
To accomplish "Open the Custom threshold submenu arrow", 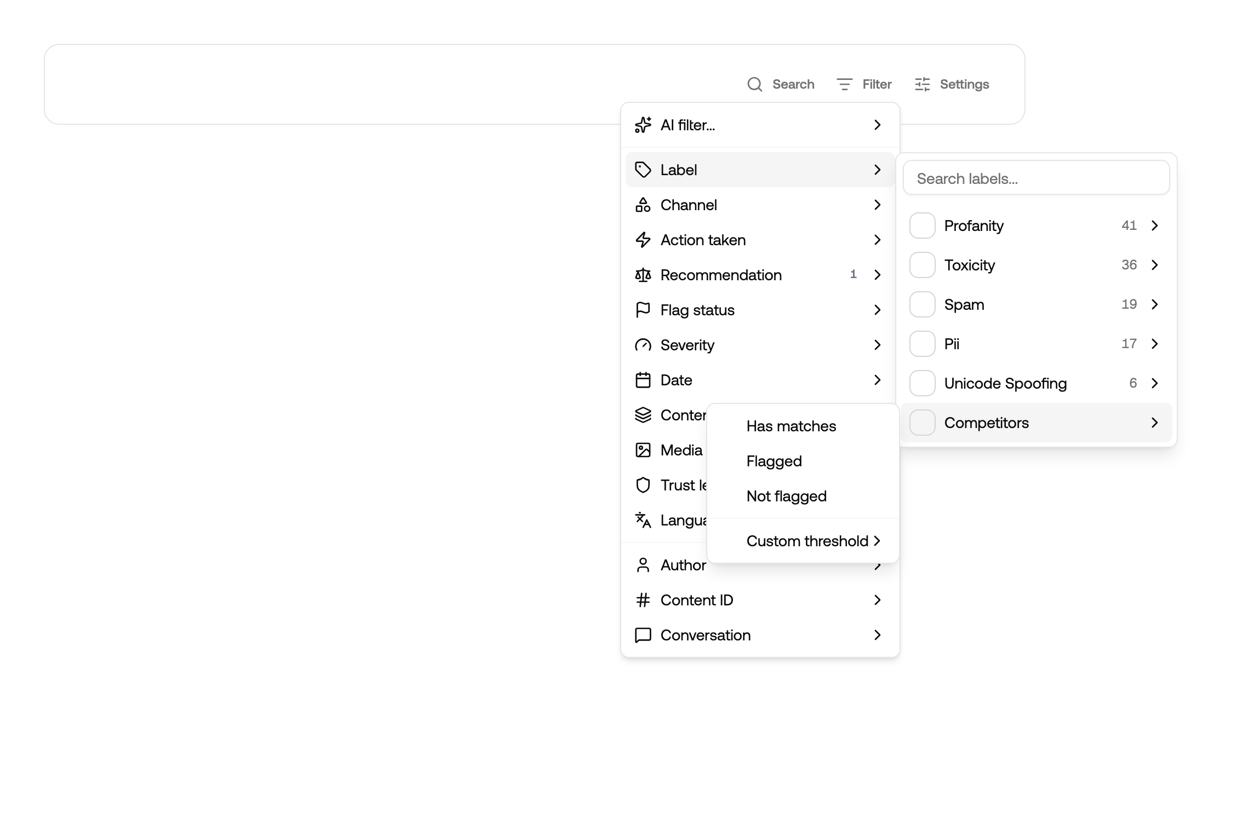I will (x=878, y=541).
